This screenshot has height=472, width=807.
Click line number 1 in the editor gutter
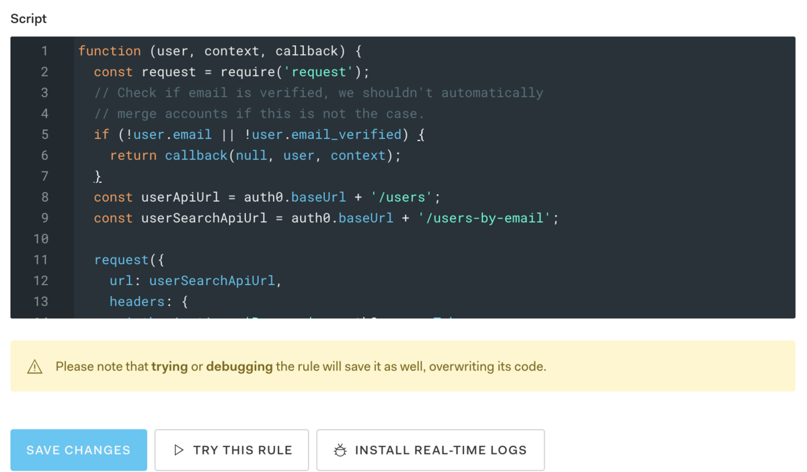click(x=44, y=51)
